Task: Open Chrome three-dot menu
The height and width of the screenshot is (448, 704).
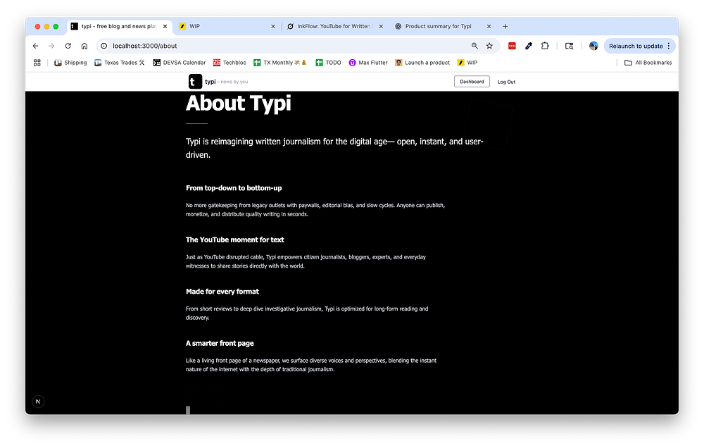Action: click(669, 46)
